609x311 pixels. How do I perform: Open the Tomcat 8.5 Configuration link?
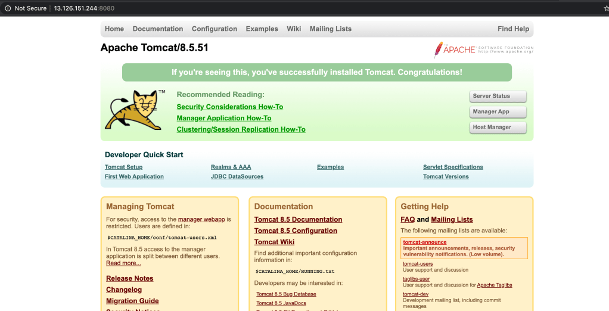point(296,231)
